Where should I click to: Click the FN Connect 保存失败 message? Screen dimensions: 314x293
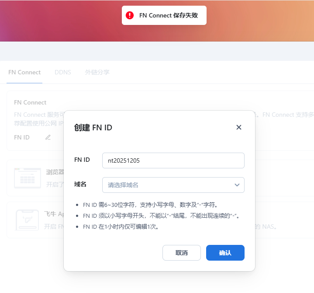pos(169,15)
